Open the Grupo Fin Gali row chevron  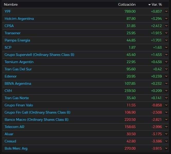(x=166, y=112)
